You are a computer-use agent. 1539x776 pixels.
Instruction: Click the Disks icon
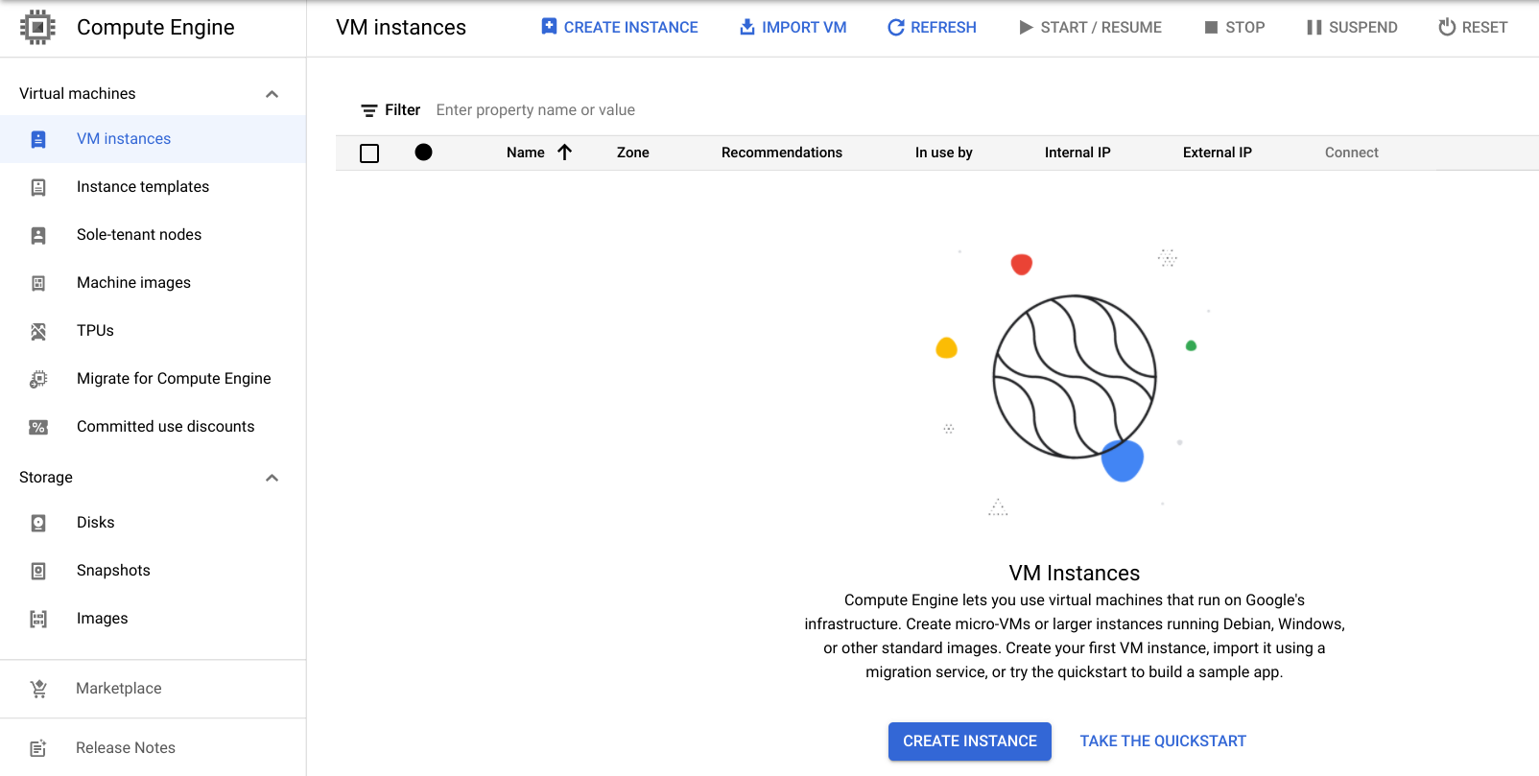[x=38, y=523]
